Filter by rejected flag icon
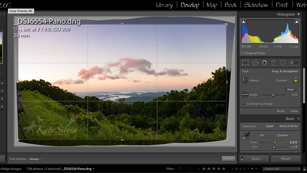 point(190,169)
